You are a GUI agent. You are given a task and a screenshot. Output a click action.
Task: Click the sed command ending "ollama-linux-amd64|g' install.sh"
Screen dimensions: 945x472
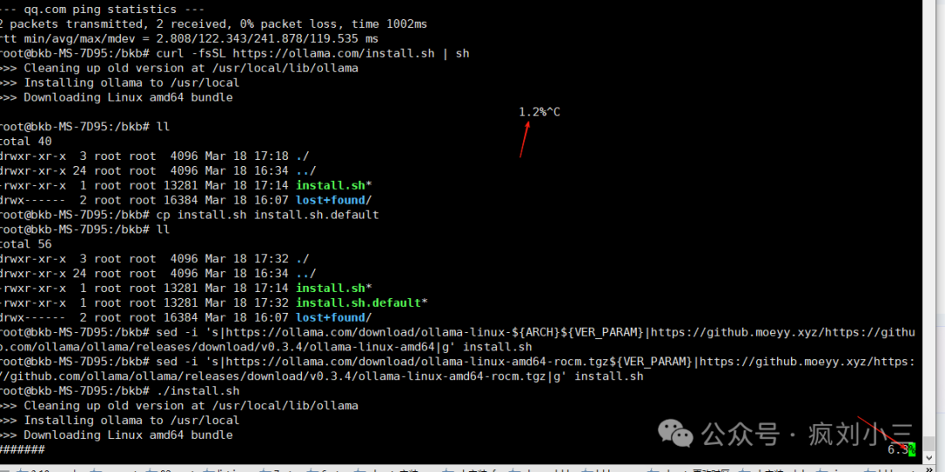pos(458,339)
